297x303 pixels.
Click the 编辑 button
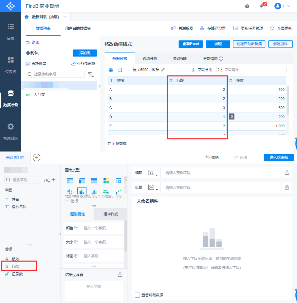click(218, 44)
